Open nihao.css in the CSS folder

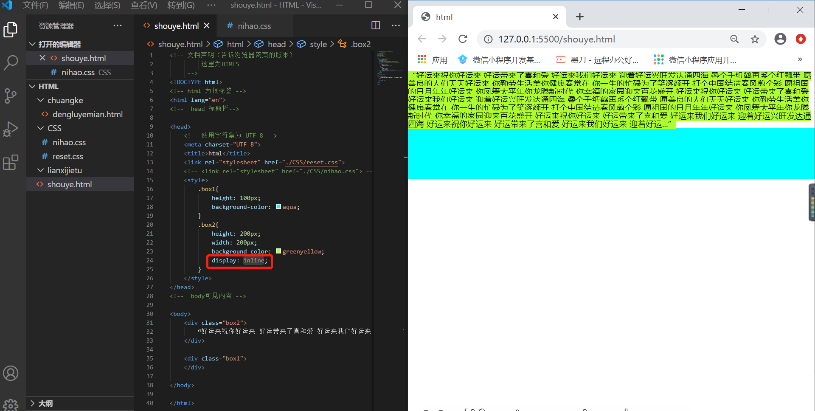[x=80, y=142]
